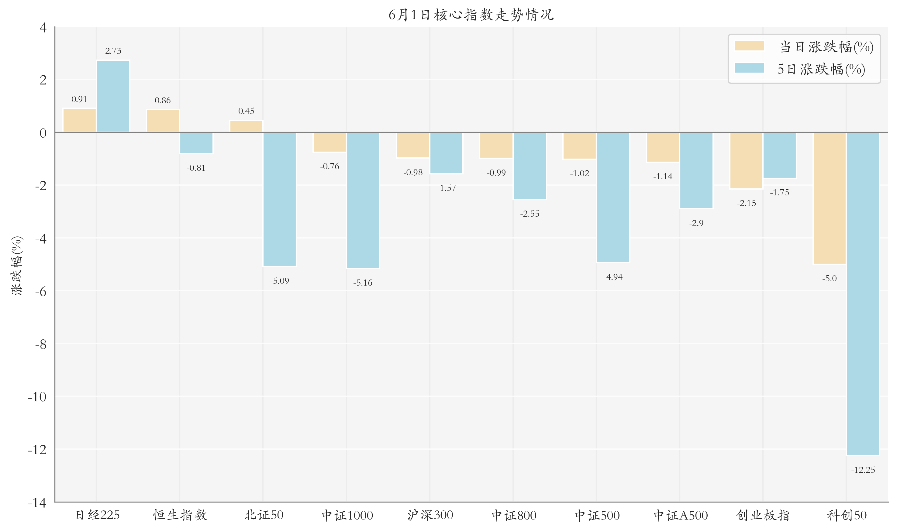897x532 pixels.
Task: Click the 恒生指数 axis label
Action: point(180,515)
